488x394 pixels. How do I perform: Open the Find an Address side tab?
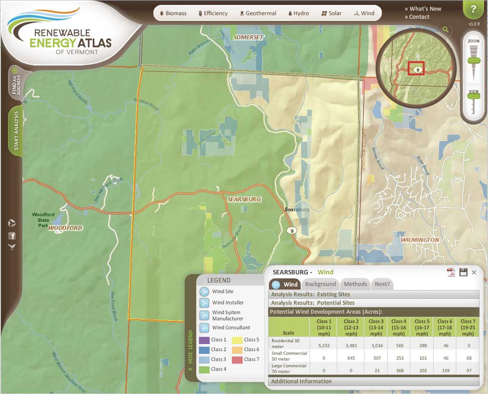[x=16, y=84]
